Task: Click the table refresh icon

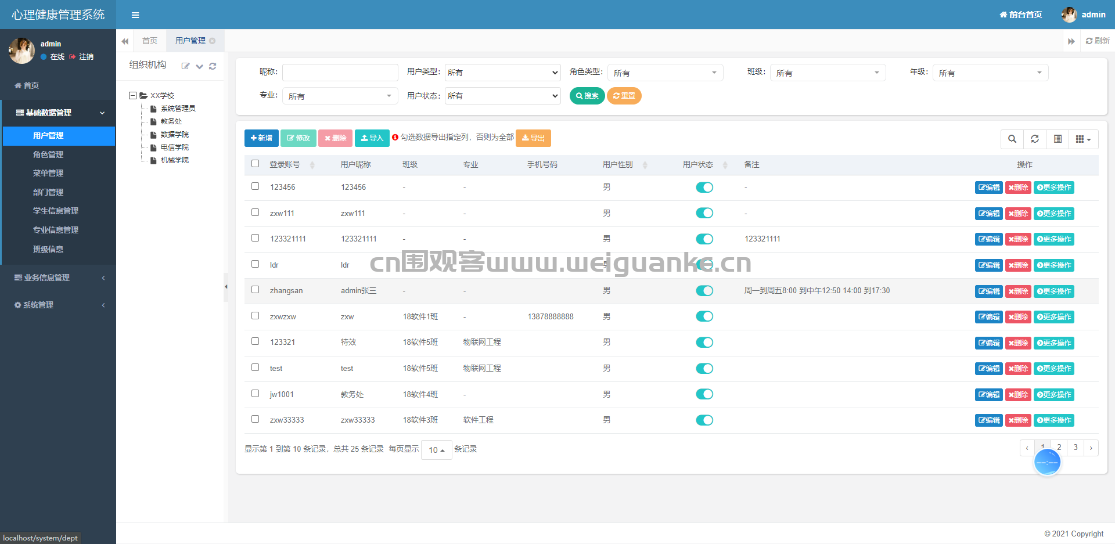Action: 1035,139
